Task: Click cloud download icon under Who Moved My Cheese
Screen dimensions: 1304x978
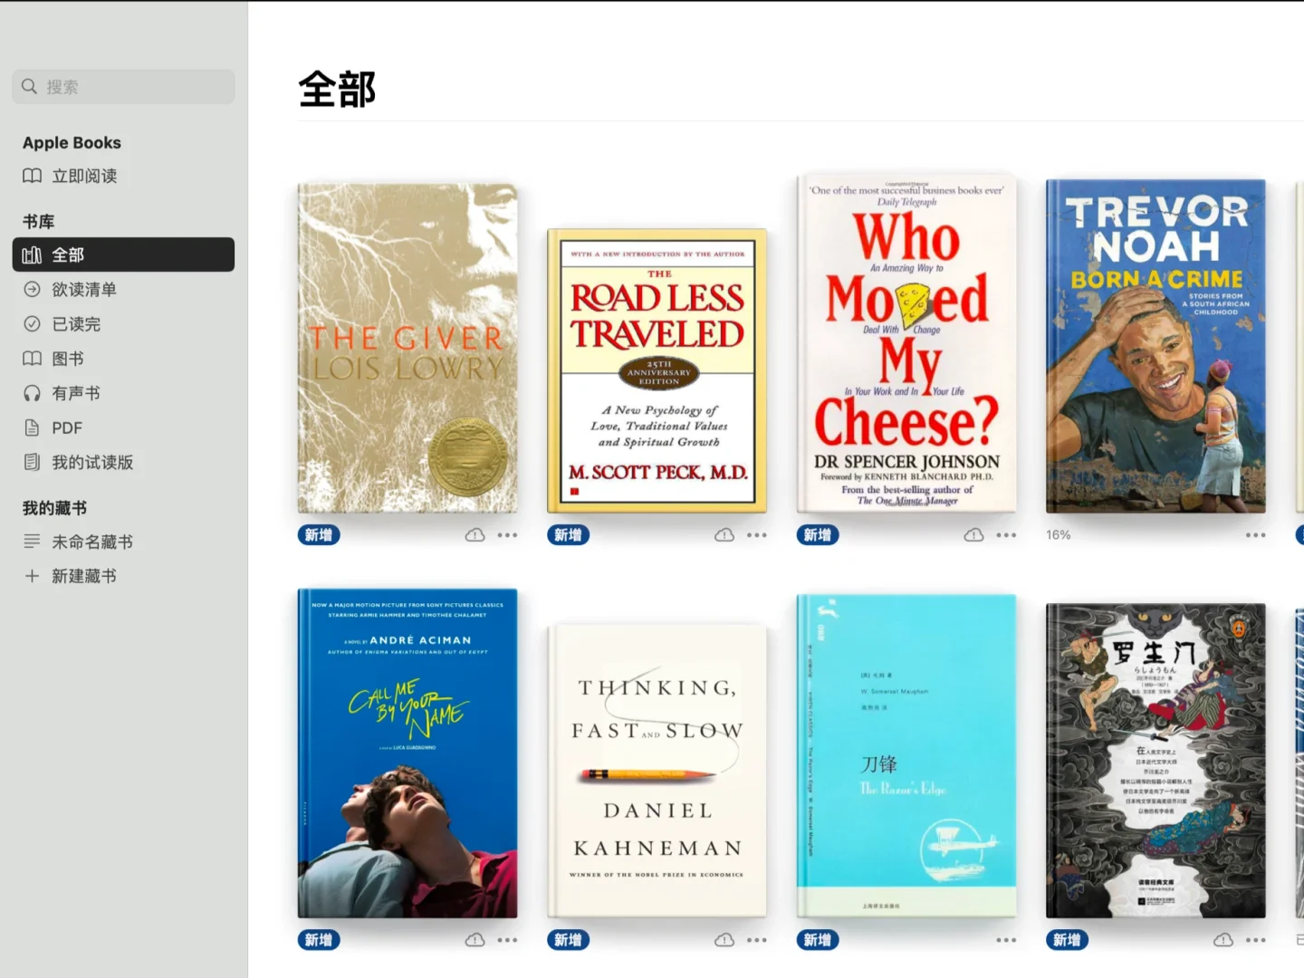Action: (x=973, y=535)
